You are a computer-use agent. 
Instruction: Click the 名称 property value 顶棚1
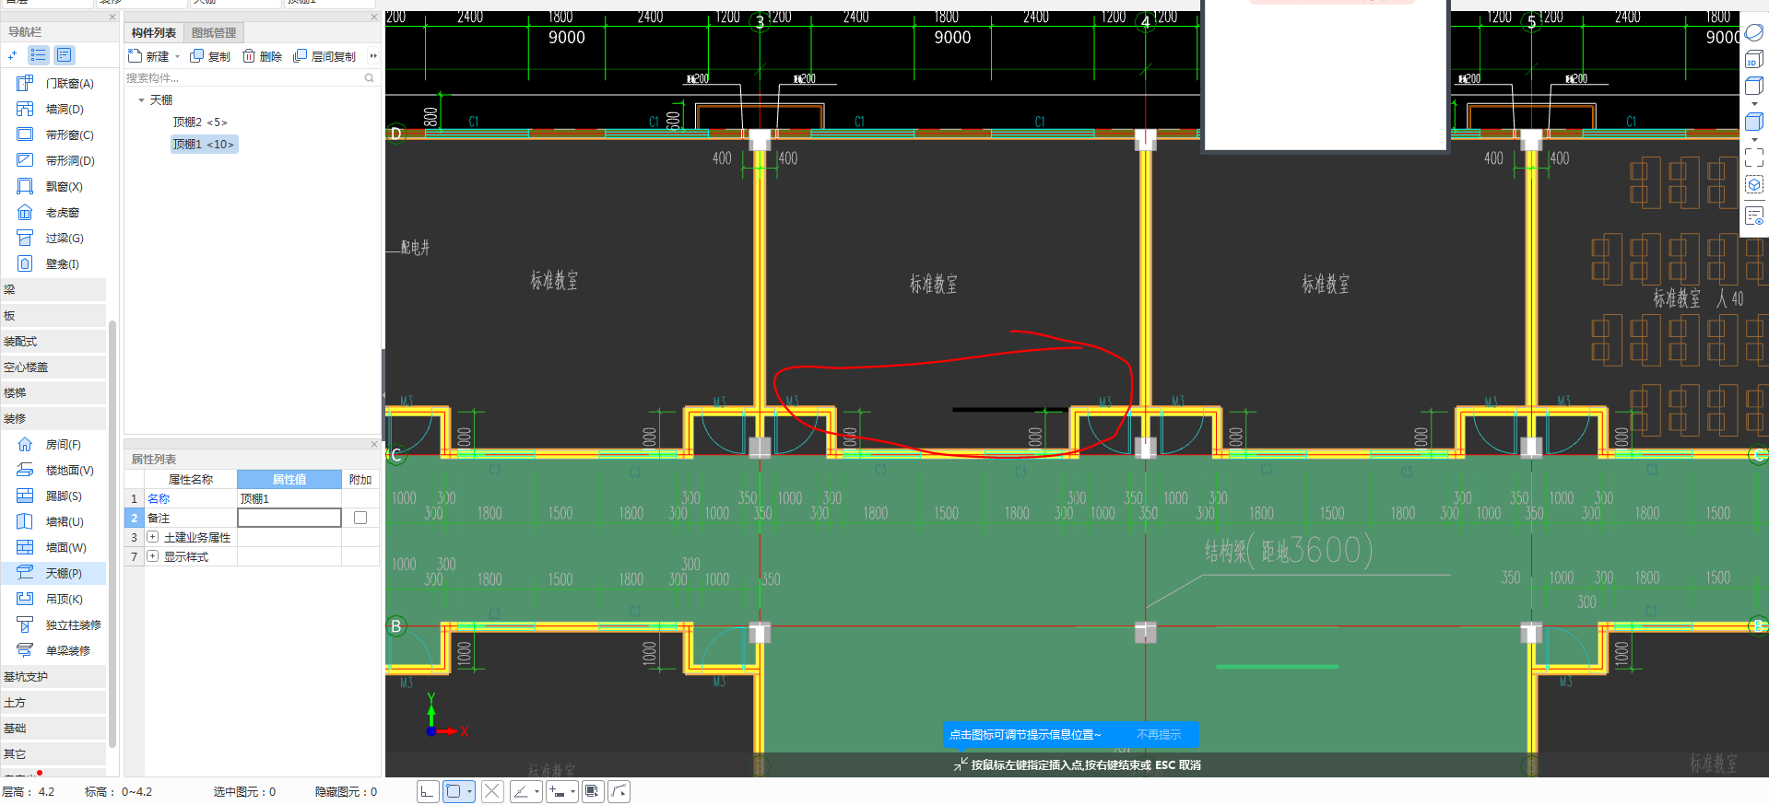tap(289, 498)
